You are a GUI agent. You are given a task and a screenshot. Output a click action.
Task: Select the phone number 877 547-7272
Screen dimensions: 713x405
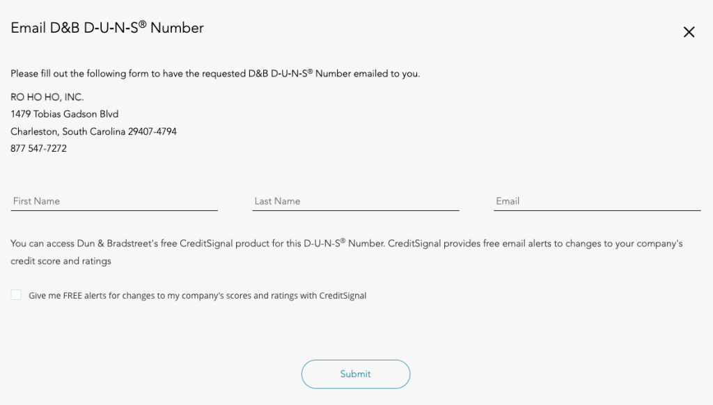click(37, 148)
